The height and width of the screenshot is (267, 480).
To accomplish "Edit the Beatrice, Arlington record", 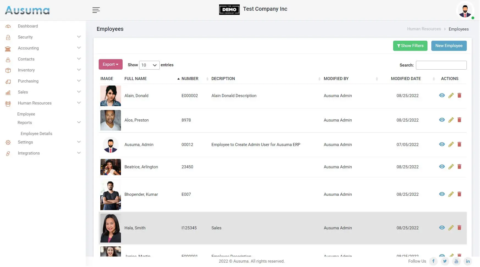I will coord(451,167).
